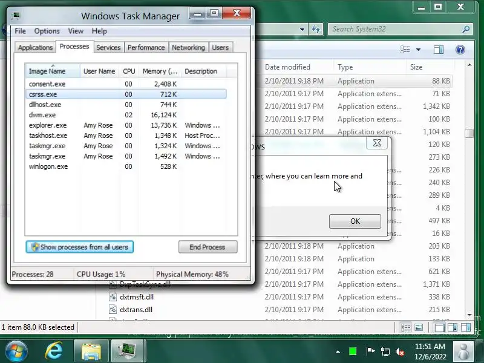The image size is (484, 363).
Task: Toggle the Explorer preview pane icon
Action: click(x=438, y=50)
